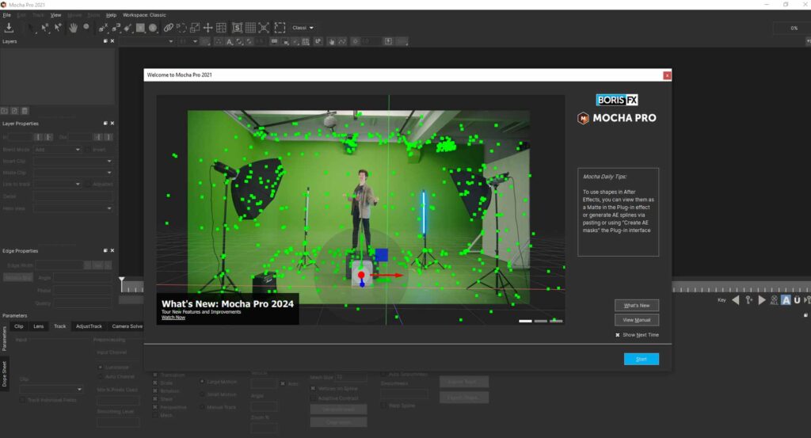The image size is (811, 438).
Task: Open the Dope Sheet side tab
Action: pos(4,374)
